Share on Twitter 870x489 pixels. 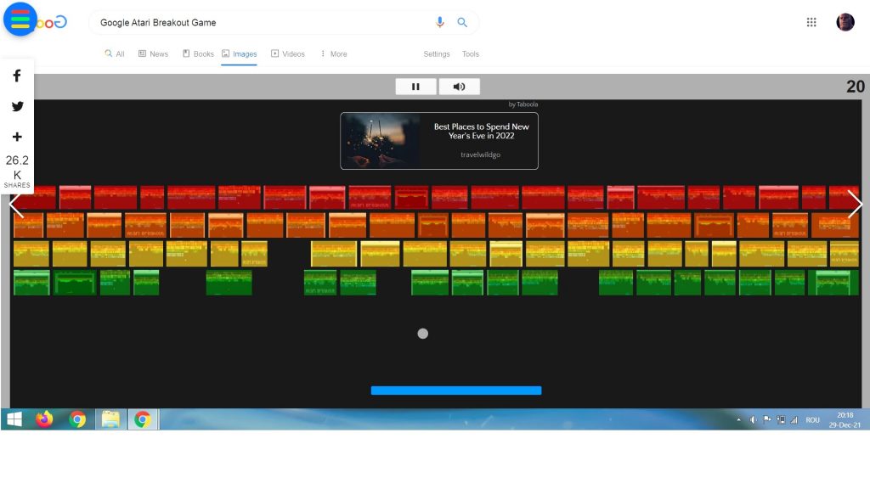tap(17, 106)
